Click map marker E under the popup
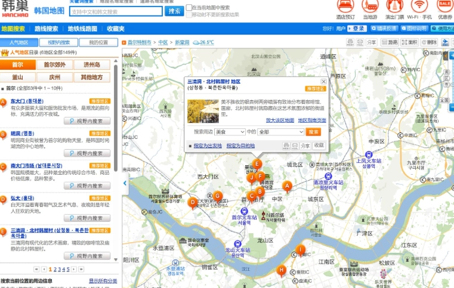Viewport: 454px width, 288px height. coord(257,164)
